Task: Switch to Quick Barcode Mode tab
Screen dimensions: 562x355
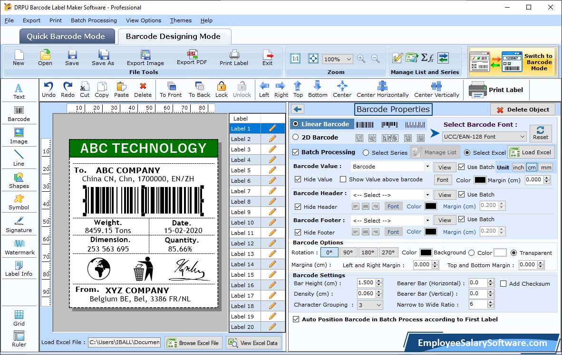Action: [x=67, y=36]
